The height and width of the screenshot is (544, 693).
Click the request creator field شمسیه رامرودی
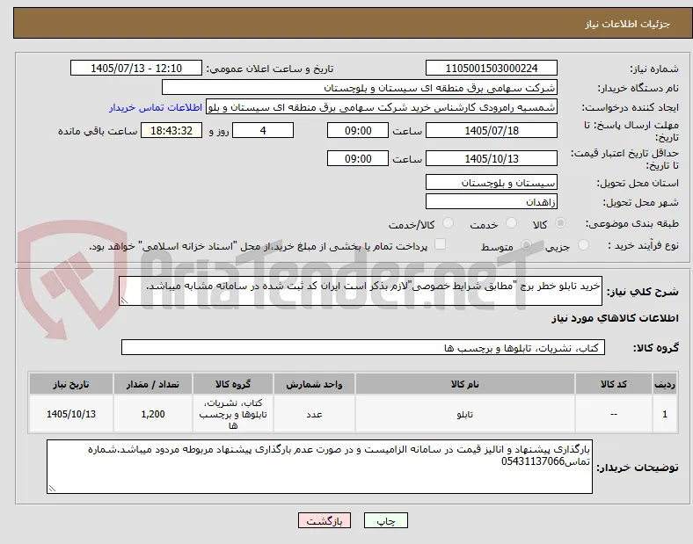(382, 107)
